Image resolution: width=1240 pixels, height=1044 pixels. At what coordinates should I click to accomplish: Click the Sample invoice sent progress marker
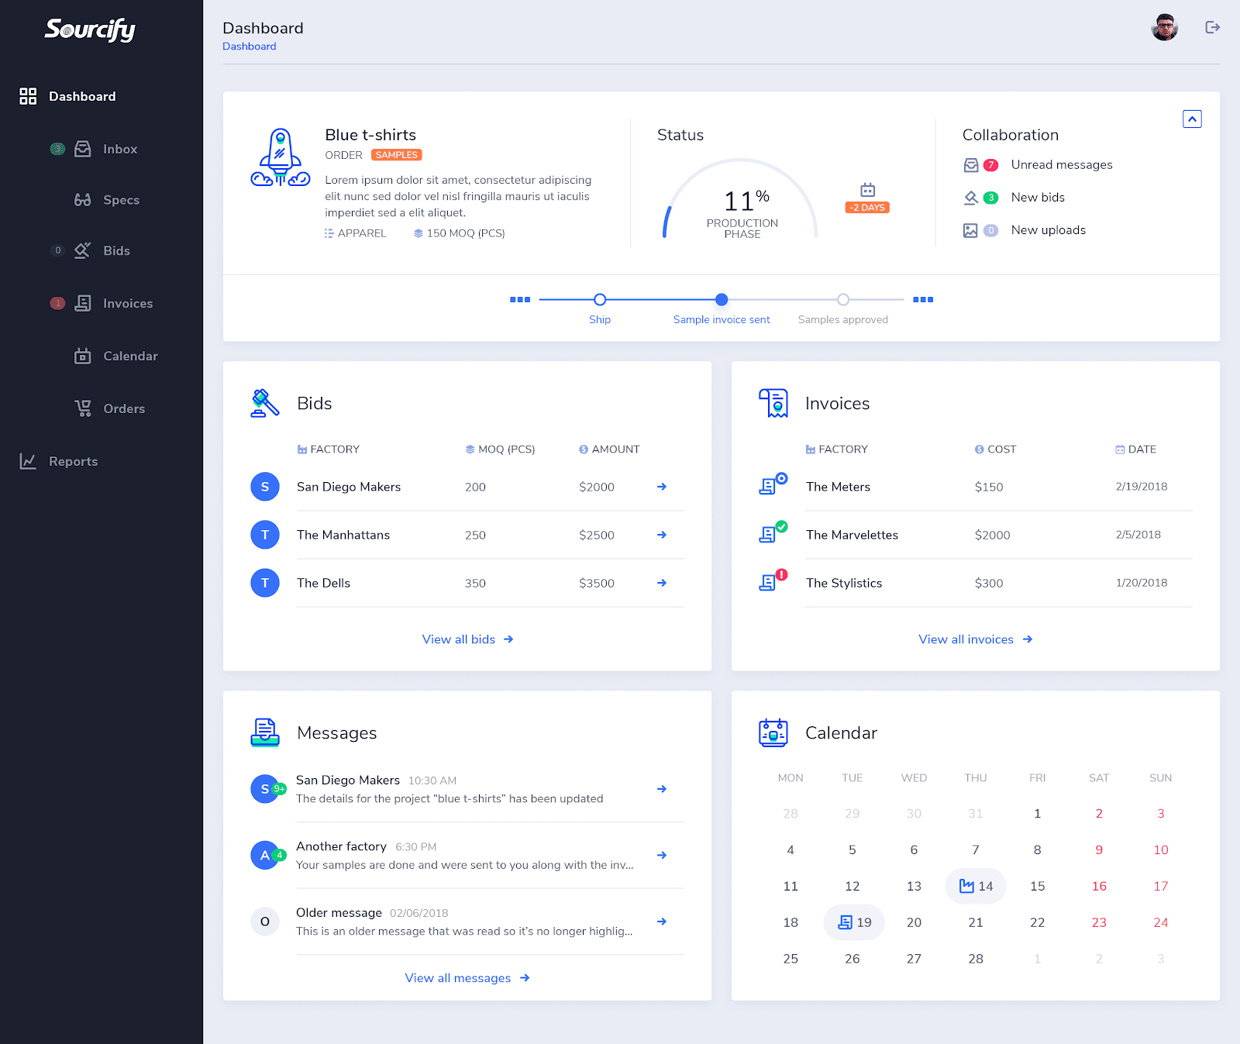(721, 299)
